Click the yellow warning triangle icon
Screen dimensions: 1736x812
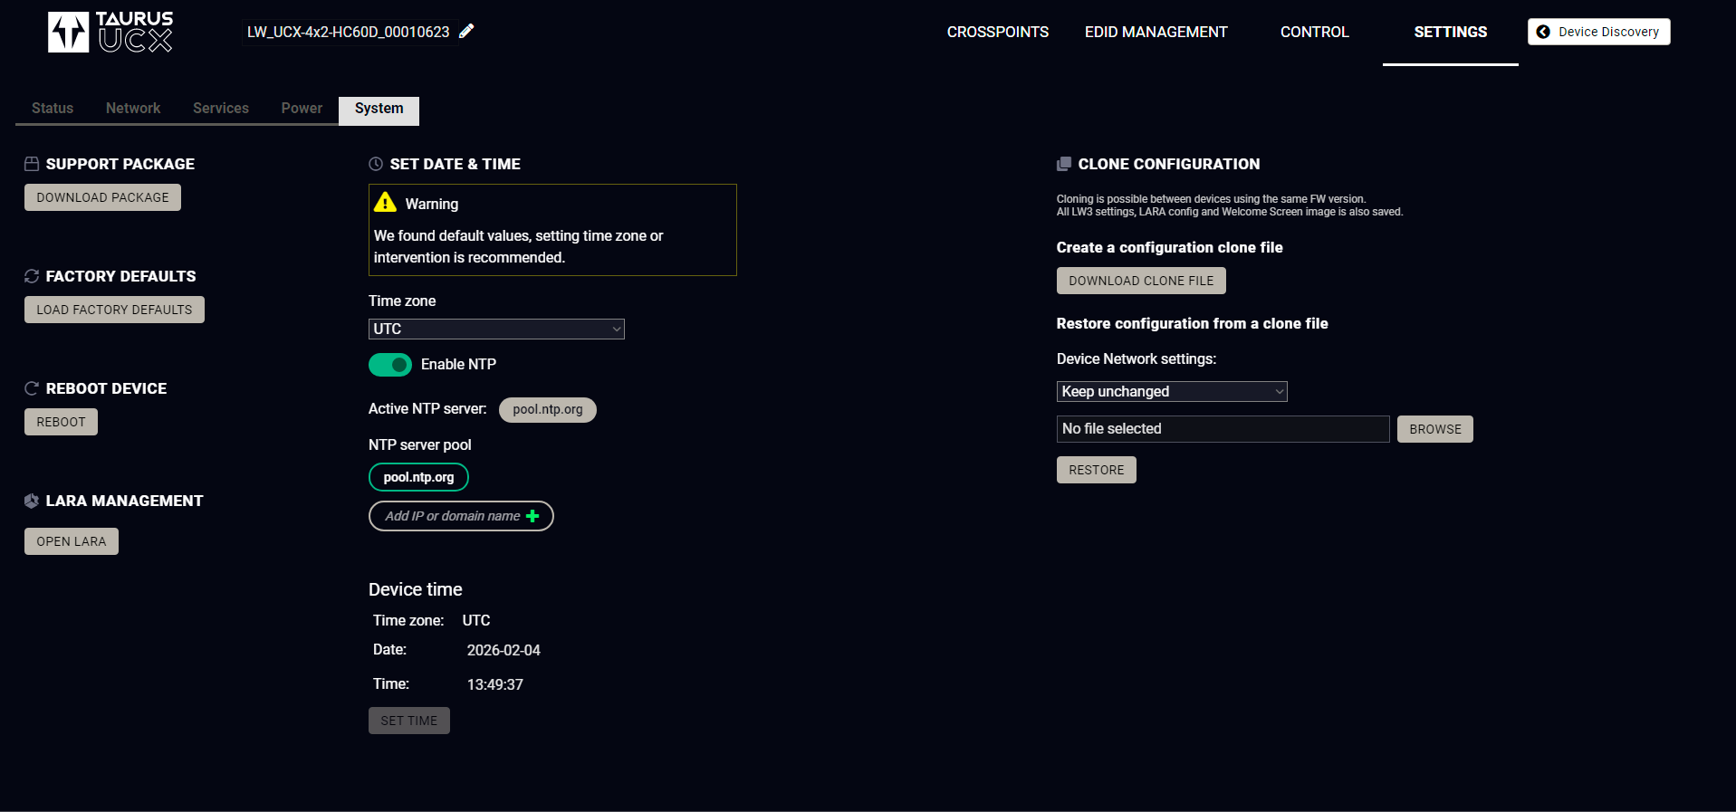pyautogui.click(x=386, y=202)
